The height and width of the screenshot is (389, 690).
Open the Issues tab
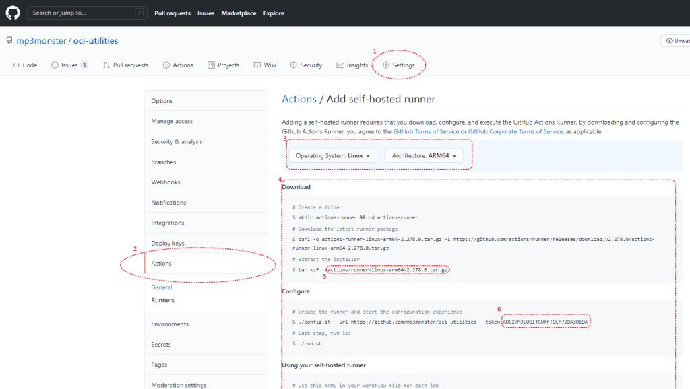coord(69,65)
